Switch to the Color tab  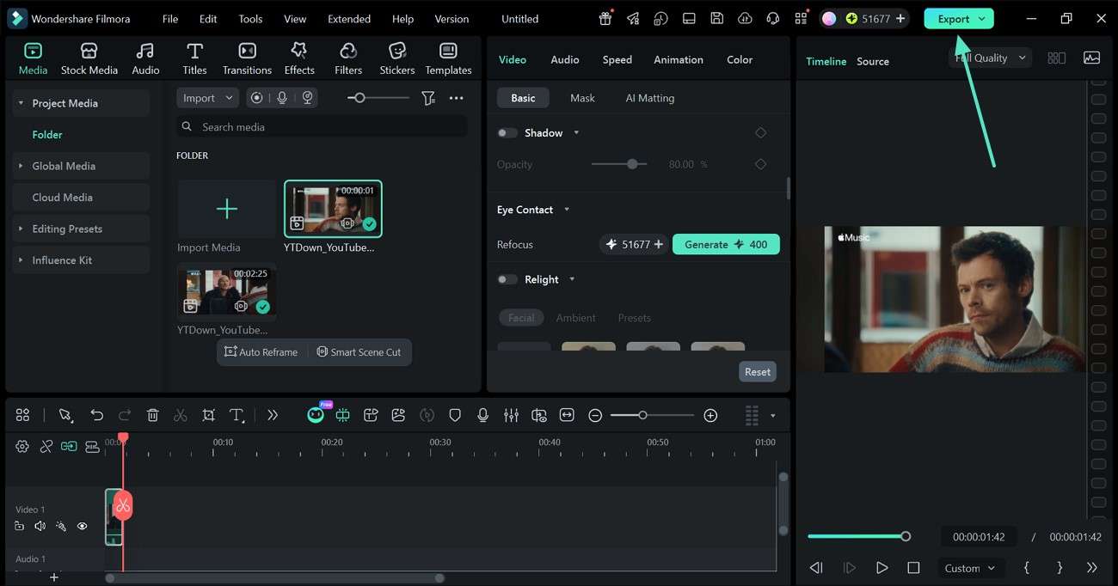tap(740, 59)
